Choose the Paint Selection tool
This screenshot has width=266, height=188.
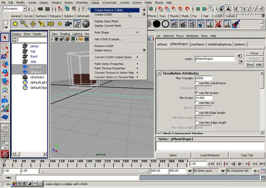(5, 55)
